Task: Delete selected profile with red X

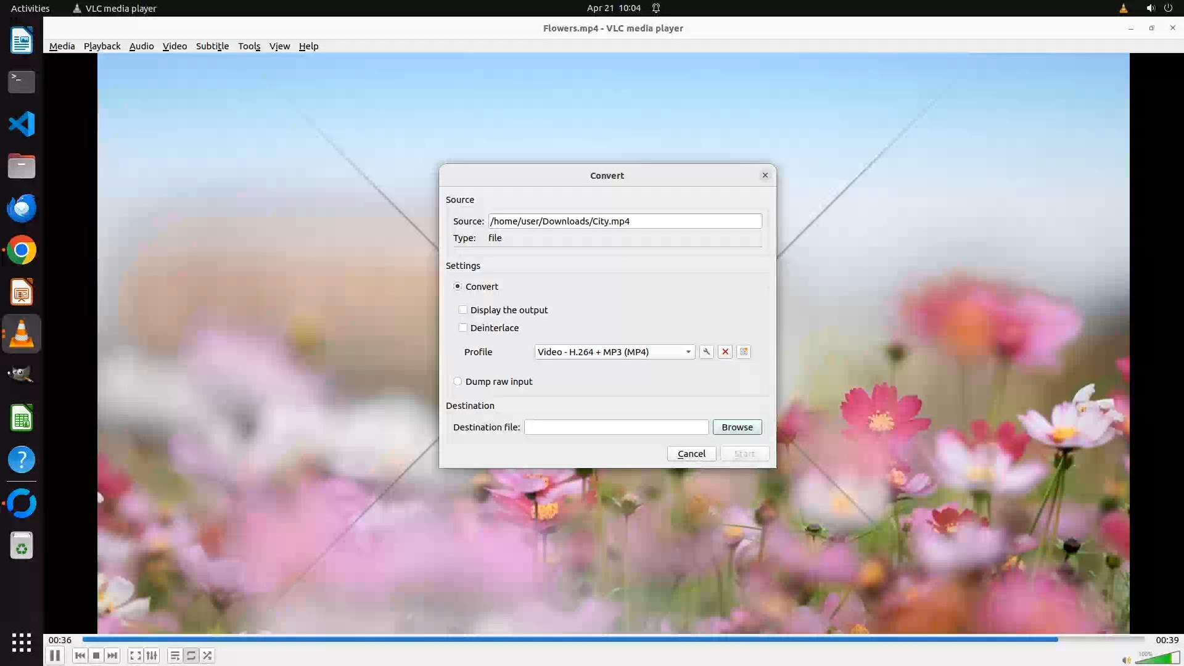Action: 725,351
